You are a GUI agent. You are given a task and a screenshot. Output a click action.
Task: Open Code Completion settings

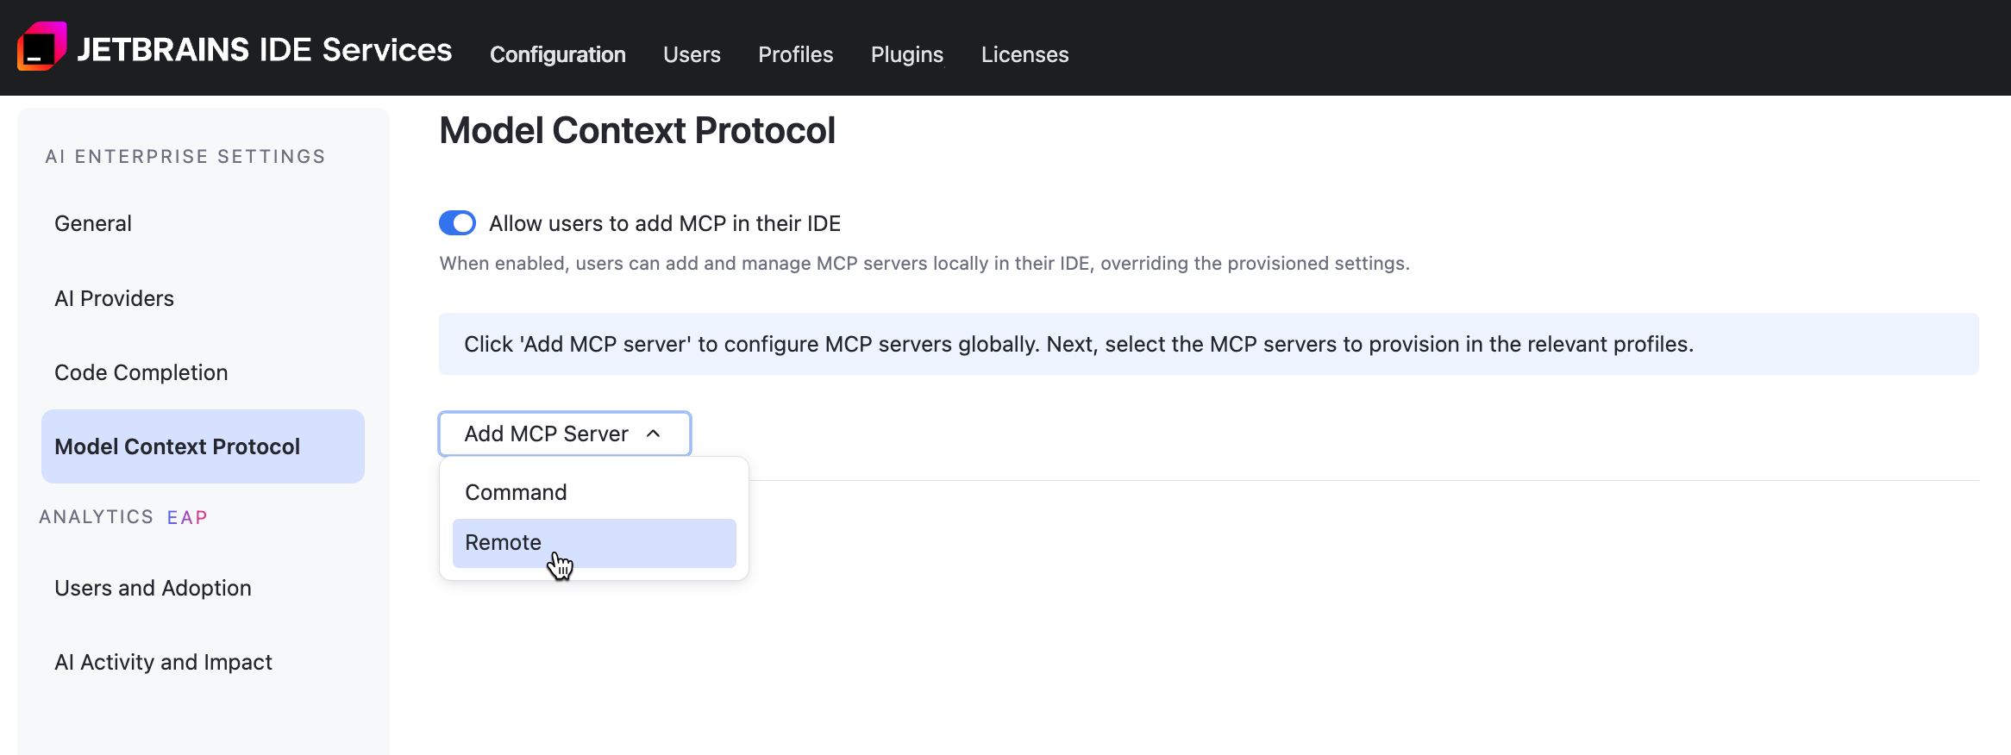pos(141,372)
